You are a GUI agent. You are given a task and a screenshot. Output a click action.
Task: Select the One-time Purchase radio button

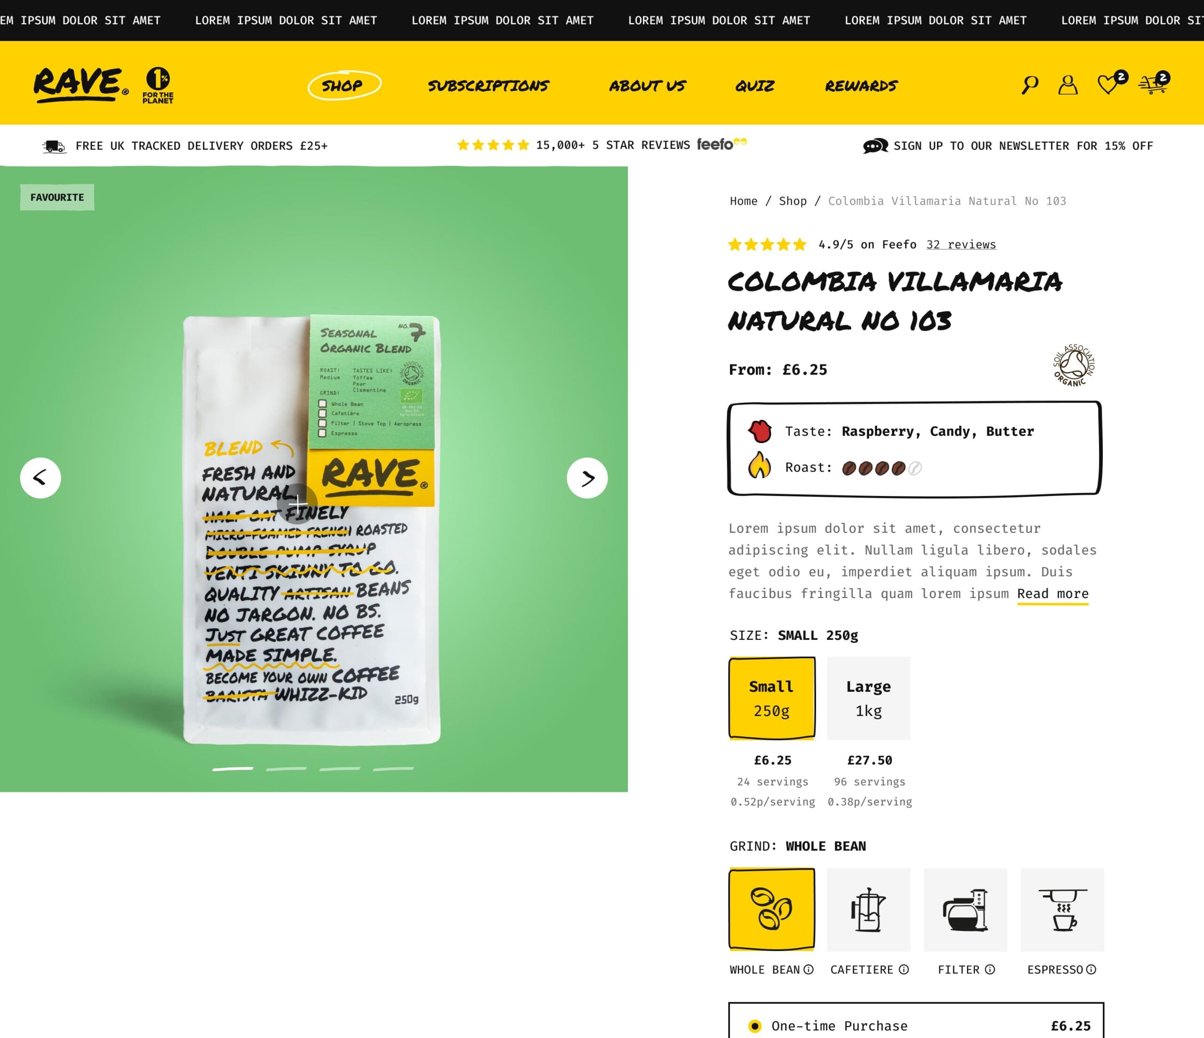tap(755, 1026)
